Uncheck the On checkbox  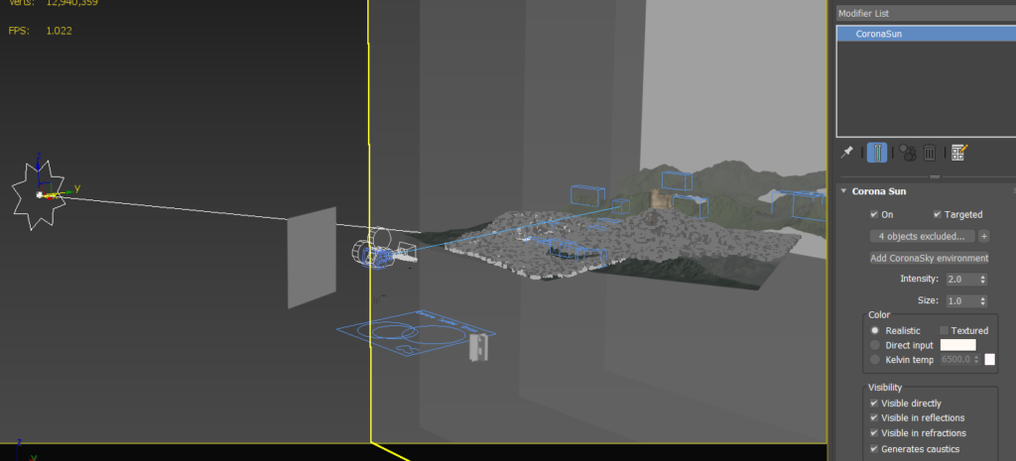874,214
